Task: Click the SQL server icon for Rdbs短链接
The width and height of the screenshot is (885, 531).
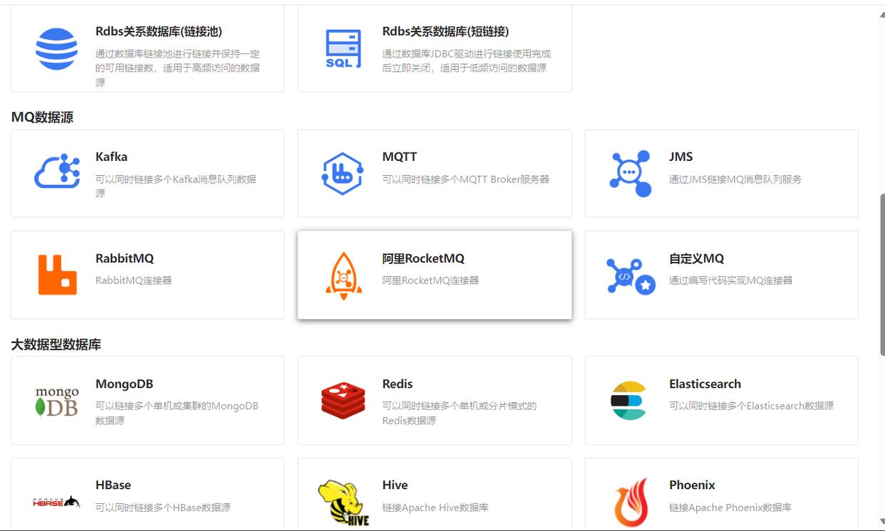Action: (343, 49)
